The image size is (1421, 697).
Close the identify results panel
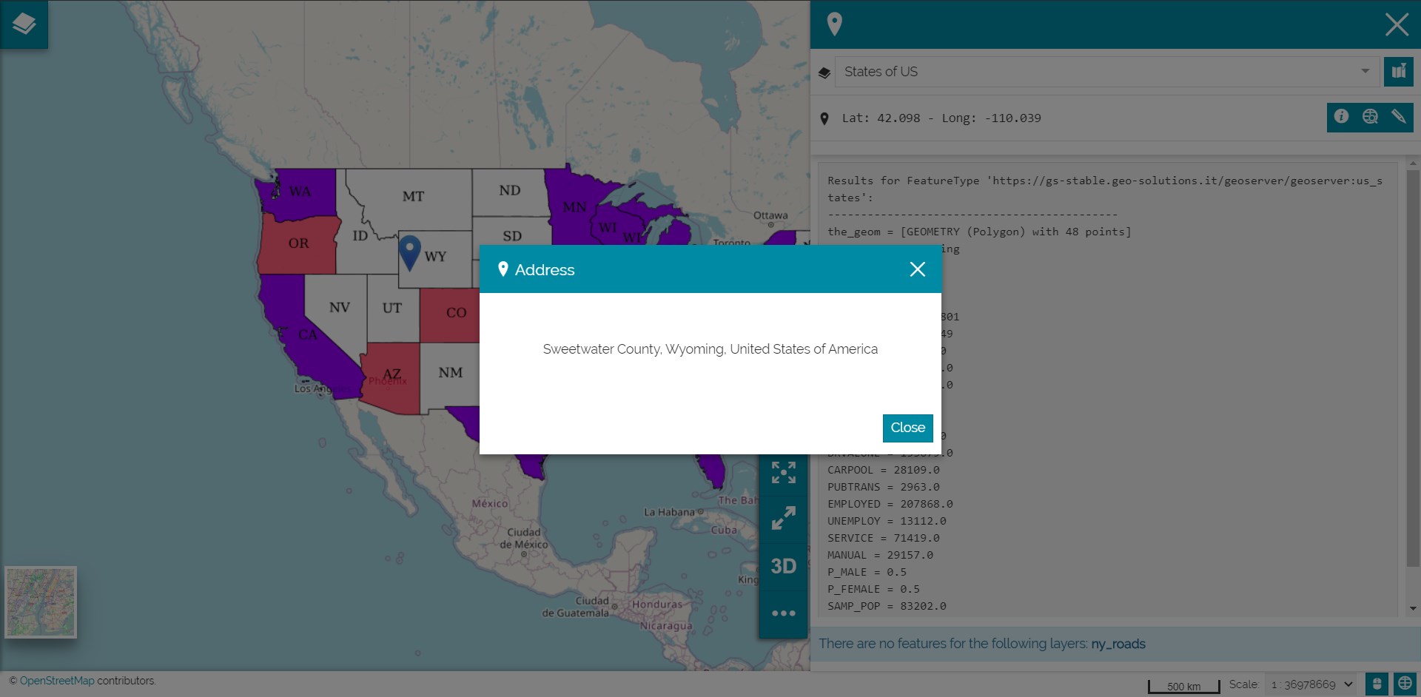(x=1397, y=24)
